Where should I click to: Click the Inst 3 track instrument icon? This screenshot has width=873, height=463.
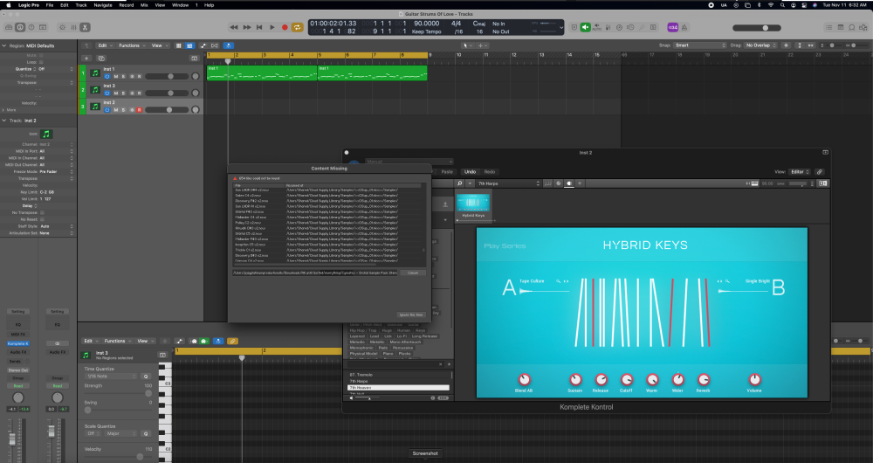(x=94, y=90)
